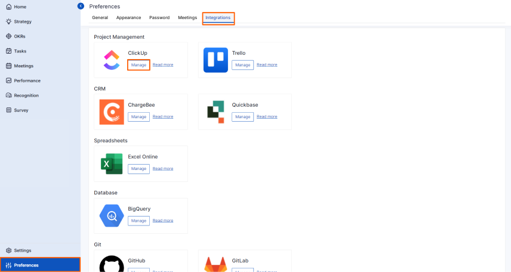The height and width of the screenshot is (272, 511).
Task: Click the Excel Online card title
Action: point(143,157)
